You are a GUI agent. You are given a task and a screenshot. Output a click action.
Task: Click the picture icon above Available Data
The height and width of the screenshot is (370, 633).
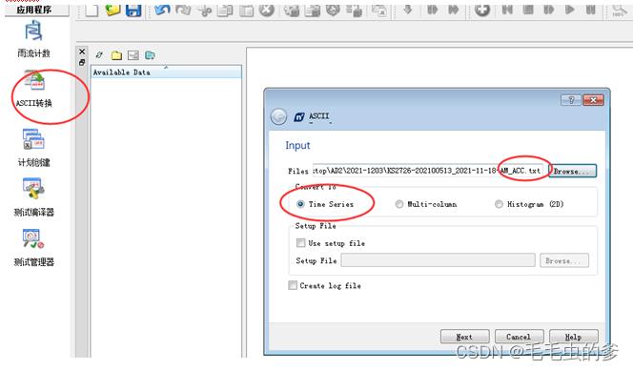point(133,55)
